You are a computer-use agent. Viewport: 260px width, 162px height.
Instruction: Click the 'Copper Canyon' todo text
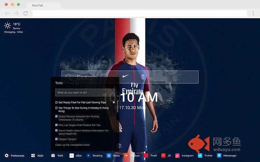tap(67, 139)
